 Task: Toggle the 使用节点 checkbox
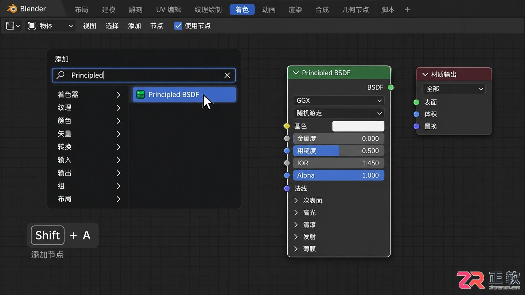point(178,26)
